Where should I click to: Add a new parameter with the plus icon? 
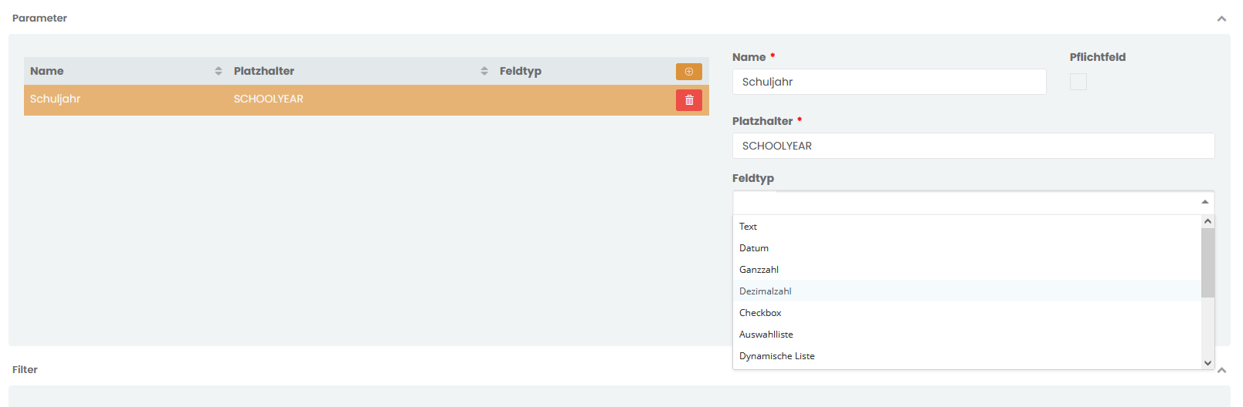click(x=688, y=72)
